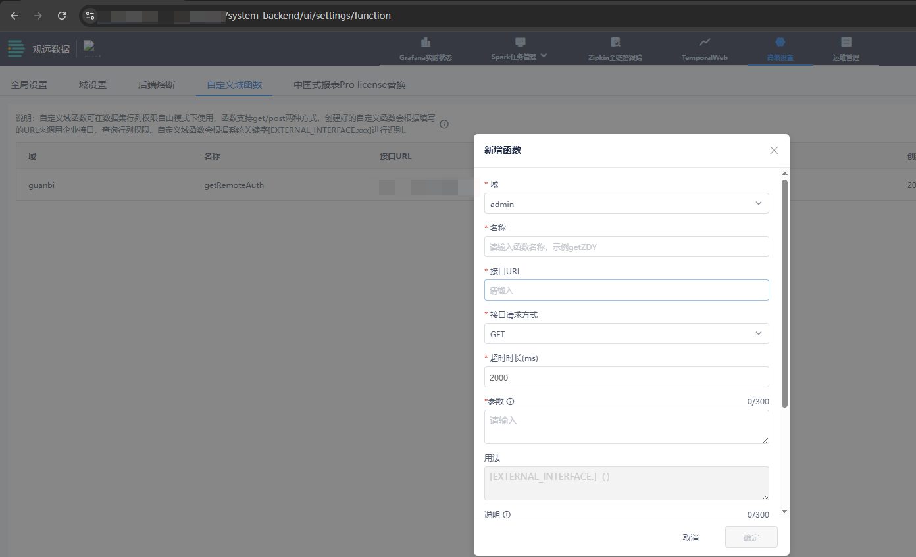Click the 超时时长 field with 2000
This screenshot has width=916, height=557.
(626, 377)
